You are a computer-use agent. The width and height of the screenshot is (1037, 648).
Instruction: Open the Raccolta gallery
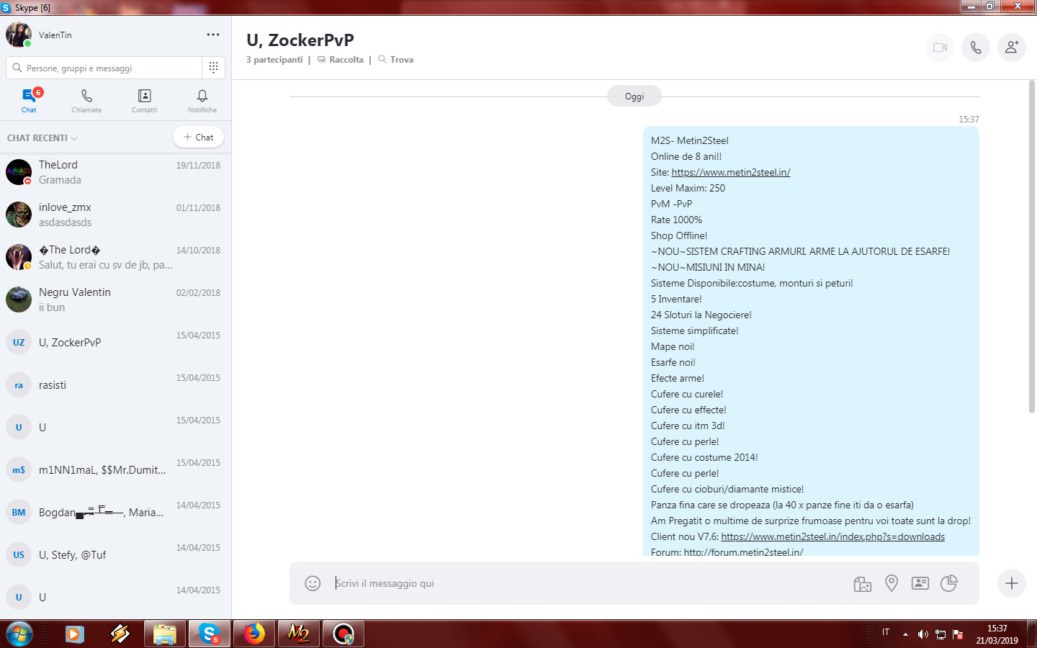click(341, 60)
